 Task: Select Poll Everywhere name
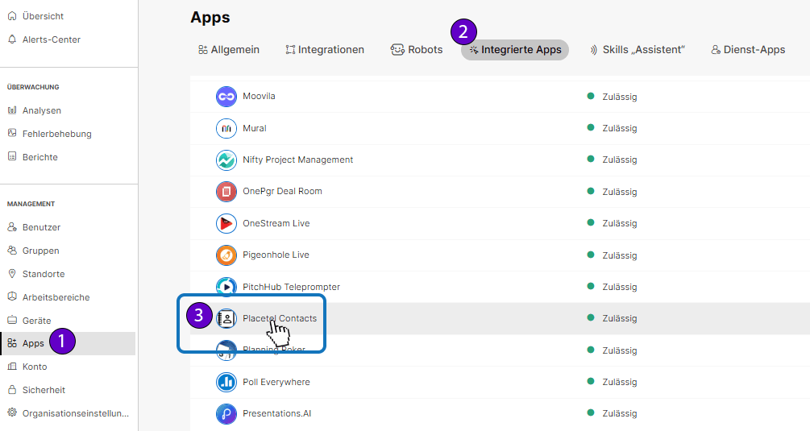(276, 382)
